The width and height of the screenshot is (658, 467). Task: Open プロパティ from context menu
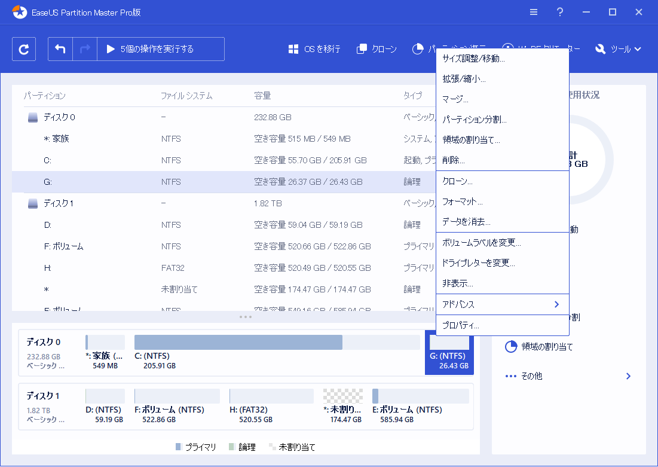point(502,325)
